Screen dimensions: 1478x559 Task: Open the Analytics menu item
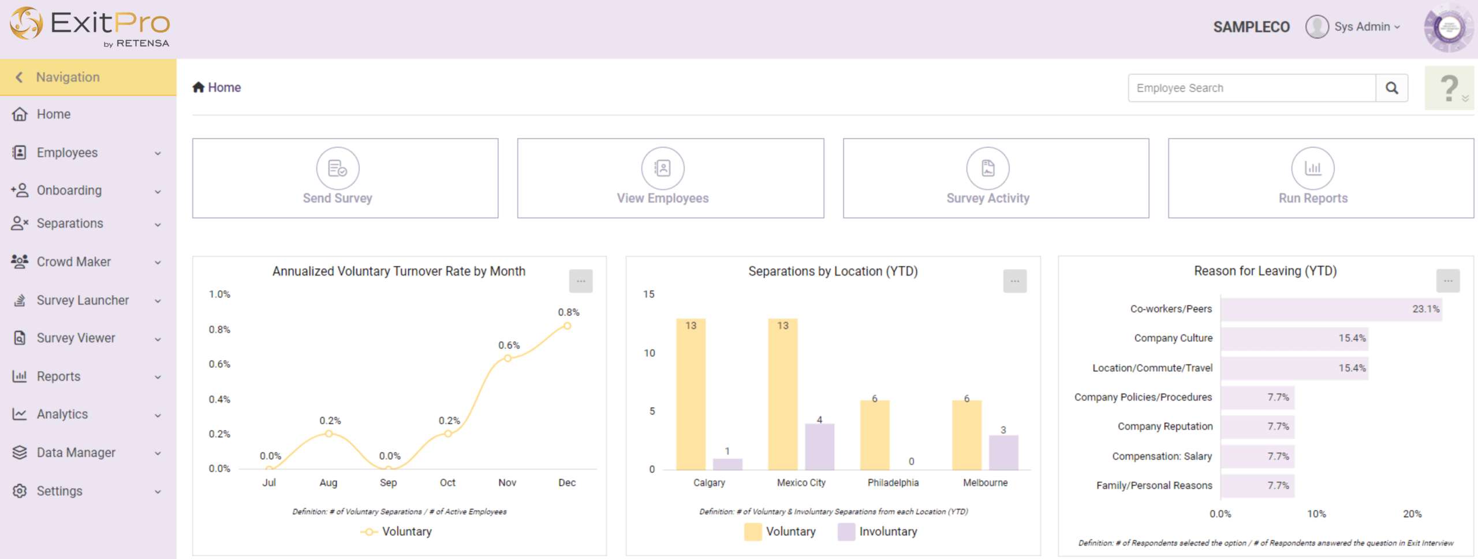point(62,414)
